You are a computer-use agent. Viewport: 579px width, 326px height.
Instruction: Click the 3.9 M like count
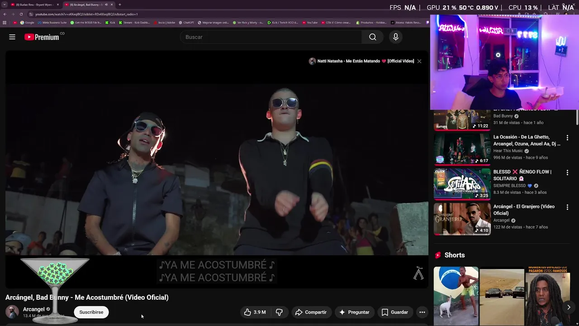260,312
